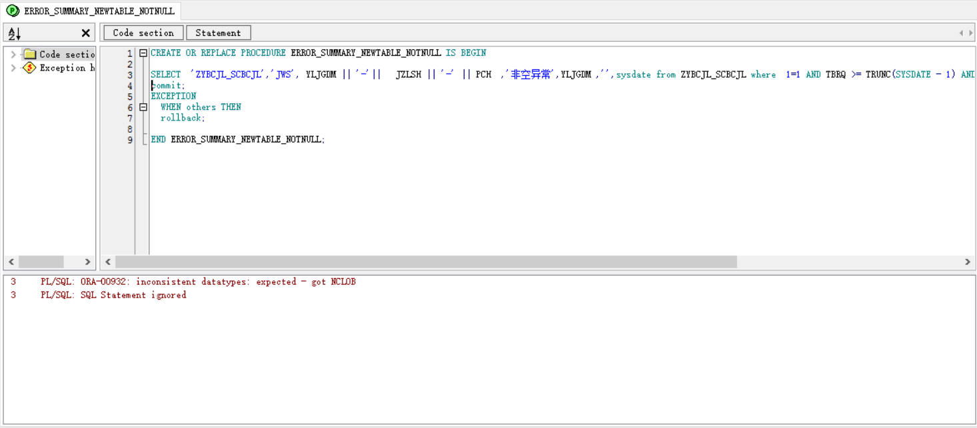This screenshot has height=428, width=977.
Task: Click the Exception handlers diamond icon
Action: click(29, 67)
